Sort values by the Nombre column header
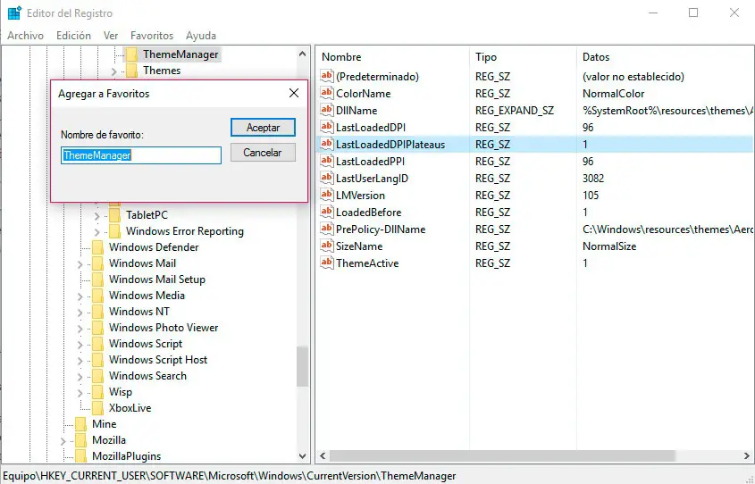The image size is (755, 484). [x=392, y=57]
